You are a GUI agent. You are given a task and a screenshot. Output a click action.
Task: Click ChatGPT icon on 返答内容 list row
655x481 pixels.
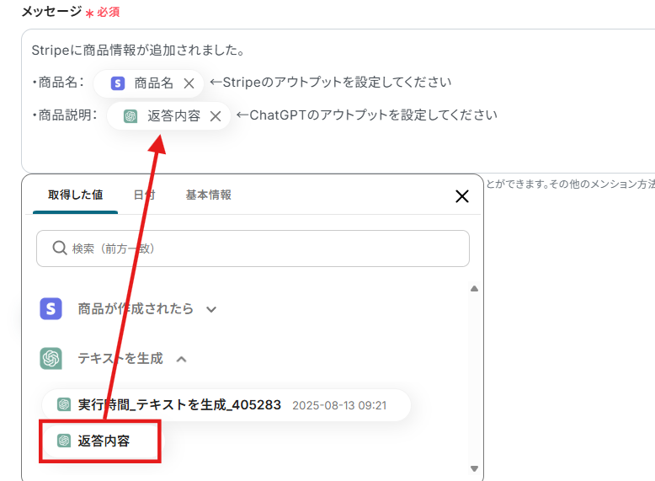click(64, 441)
